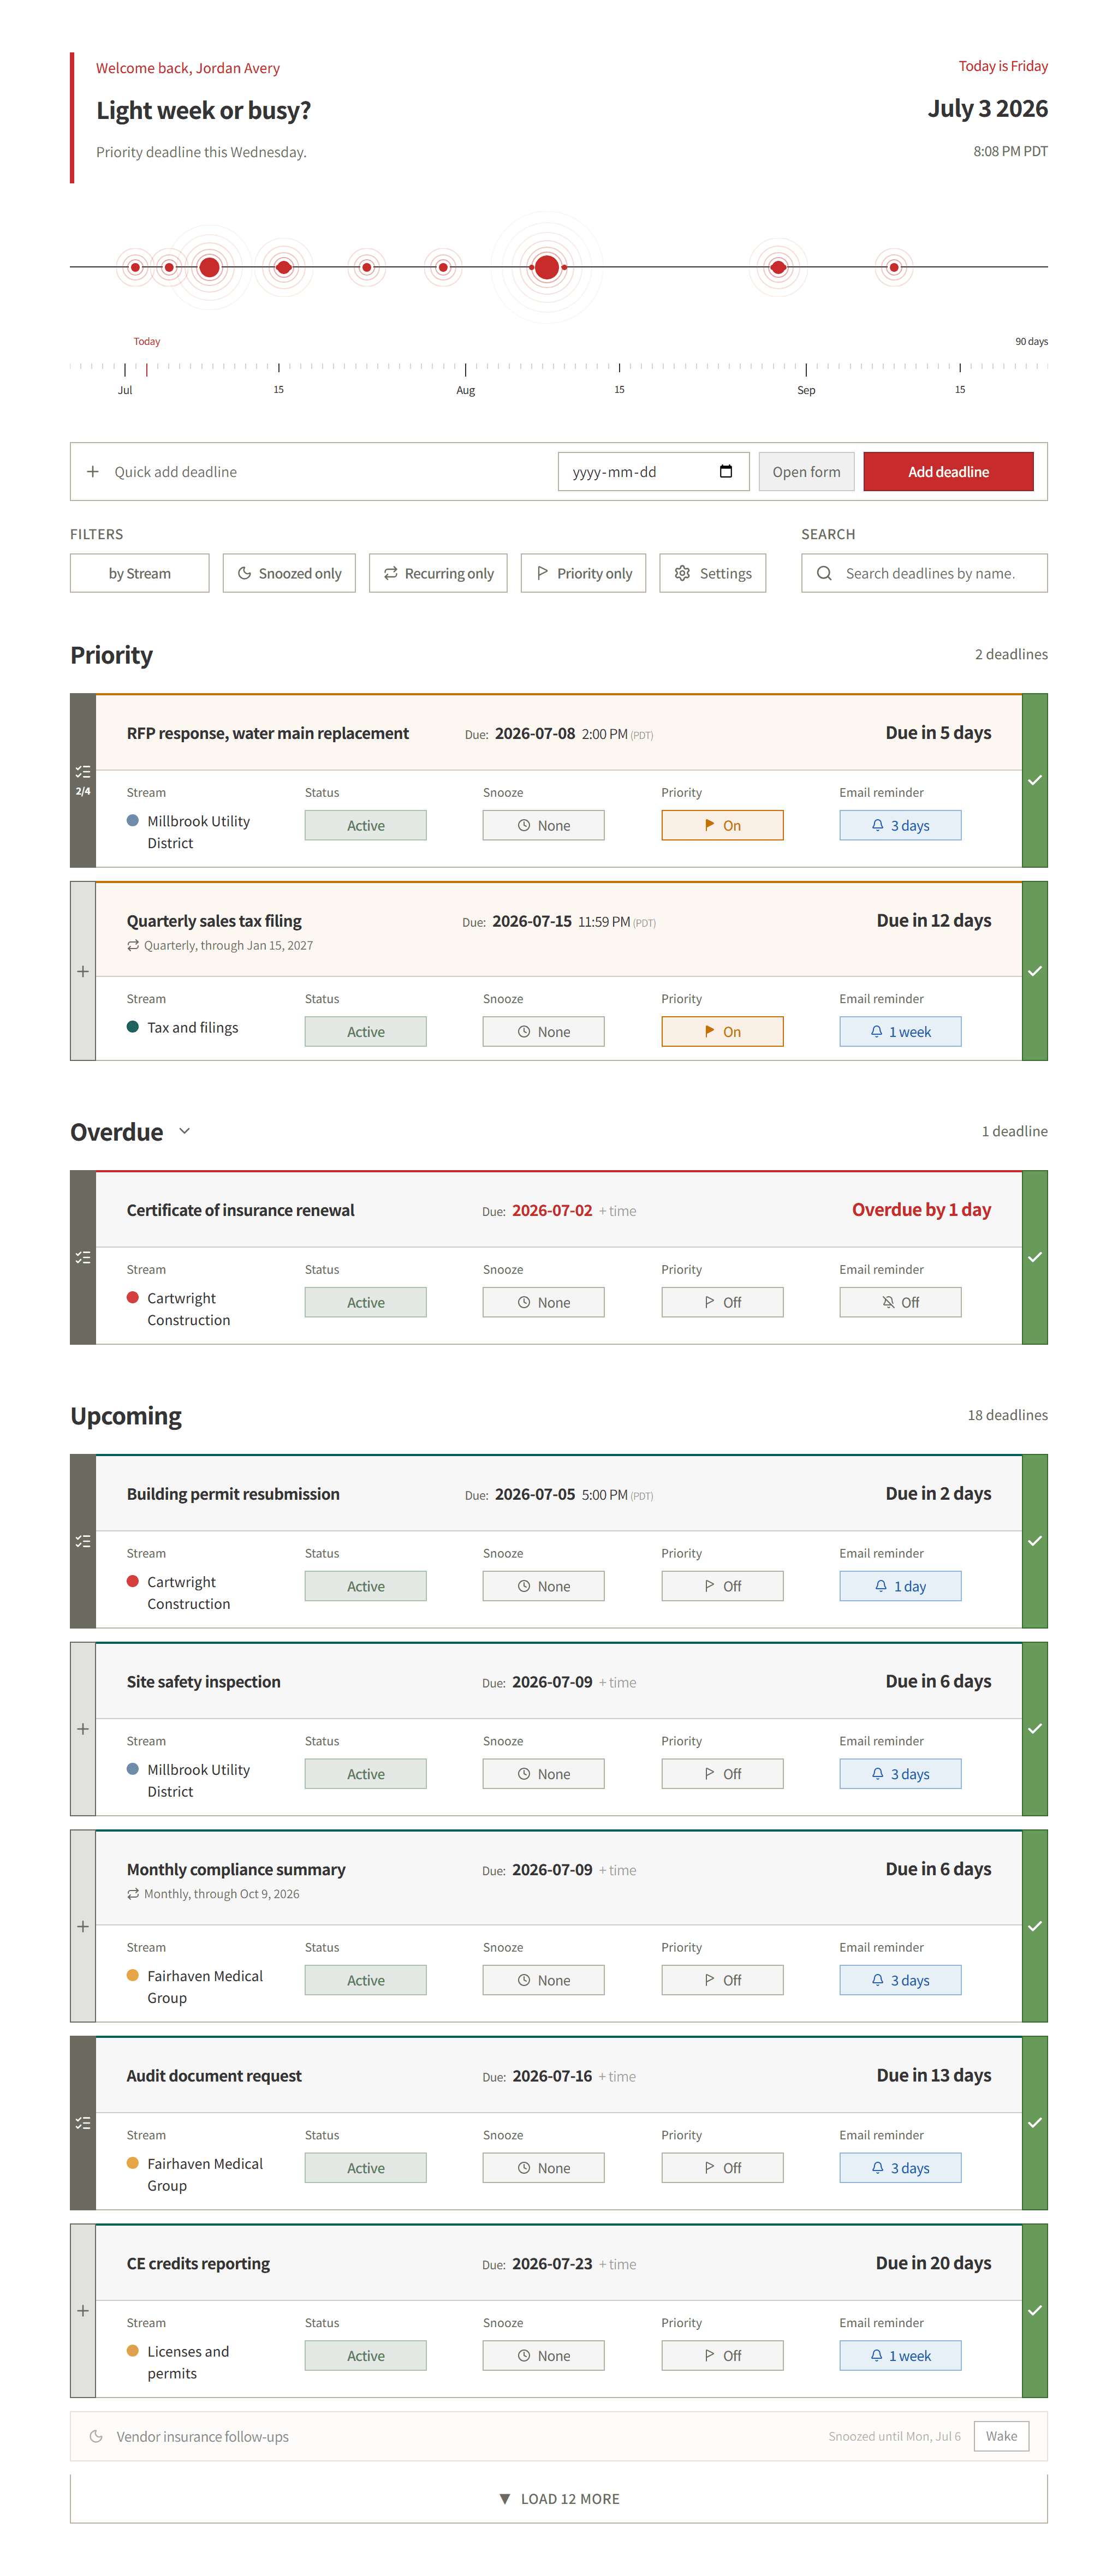Collapse the Overdue section chevron
Image resolution: width=1118 pixels, height=2576 pixels.
tap(184, 1131)
